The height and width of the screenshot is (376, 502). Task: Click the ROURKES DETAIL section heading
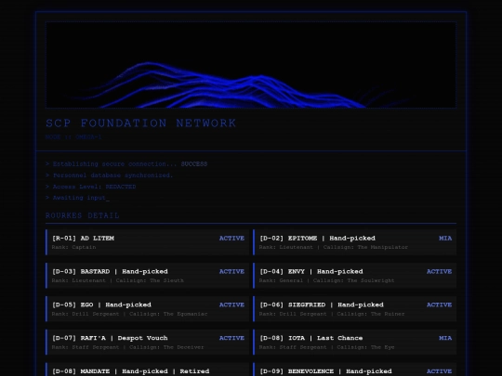[x=83, y=215]
